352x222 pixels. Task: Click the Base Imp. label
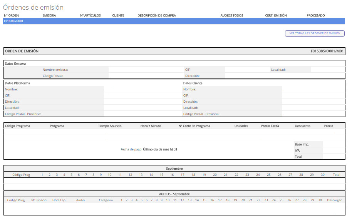[302, 144]
